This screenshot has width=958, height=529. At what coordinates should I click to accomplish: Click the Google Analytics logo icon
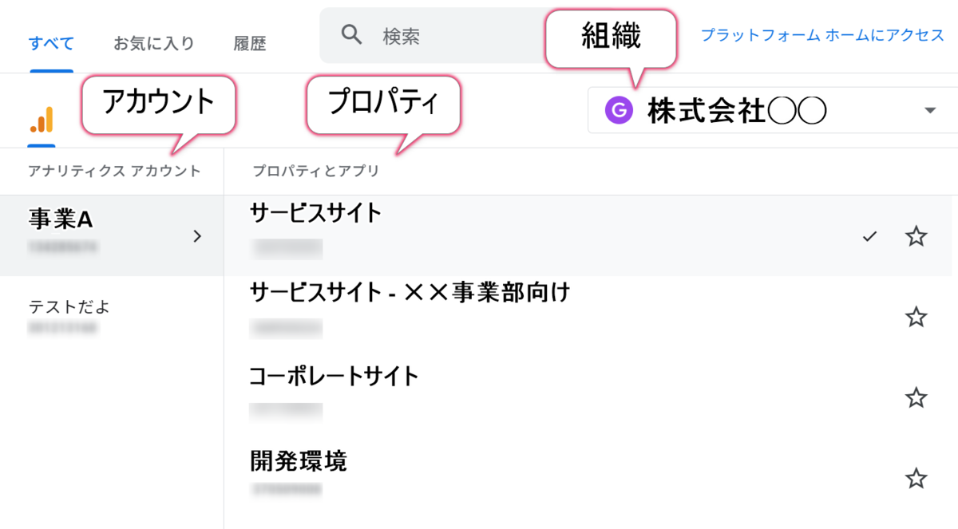point(42,120)
